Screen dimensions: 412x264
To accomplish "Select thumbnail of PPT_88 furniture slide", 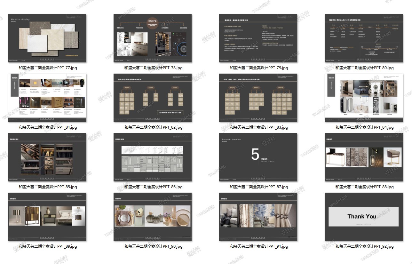I will coord(364,157).
